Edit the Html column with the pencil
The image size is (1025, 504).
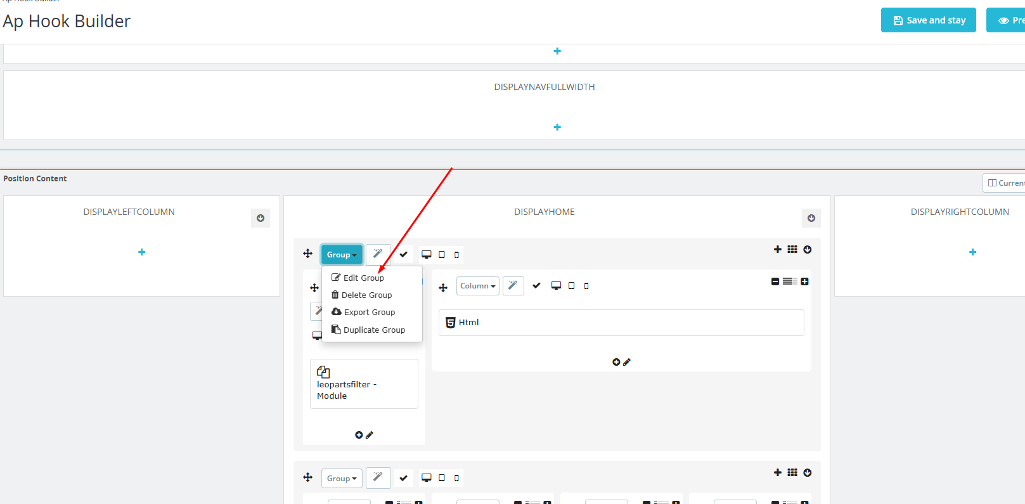(x=627, y=362)
